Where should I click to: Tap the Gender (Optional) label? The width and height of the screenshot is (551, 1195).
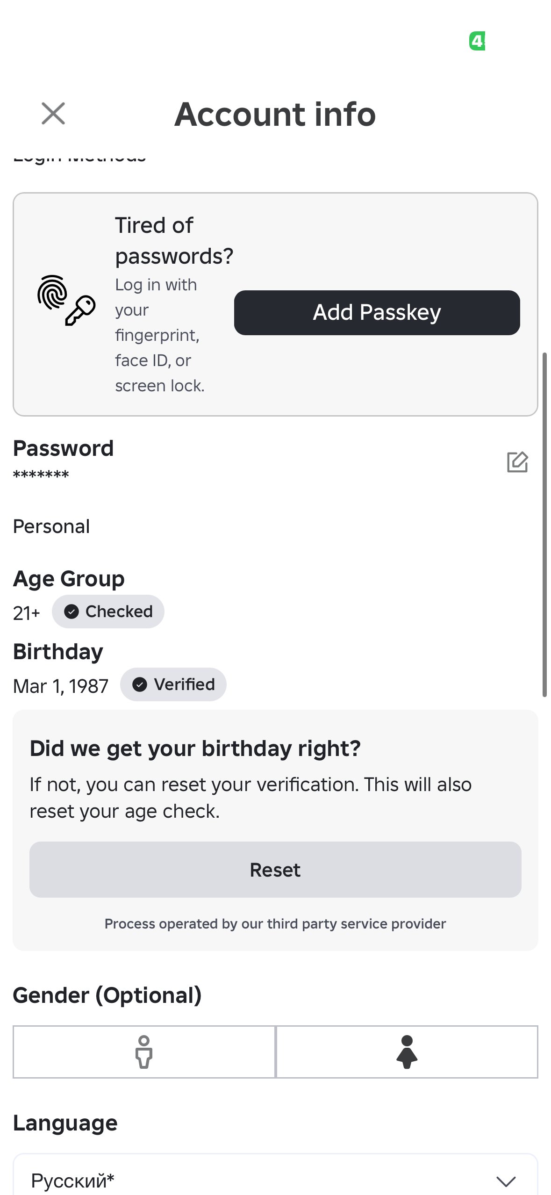(107, 995)
